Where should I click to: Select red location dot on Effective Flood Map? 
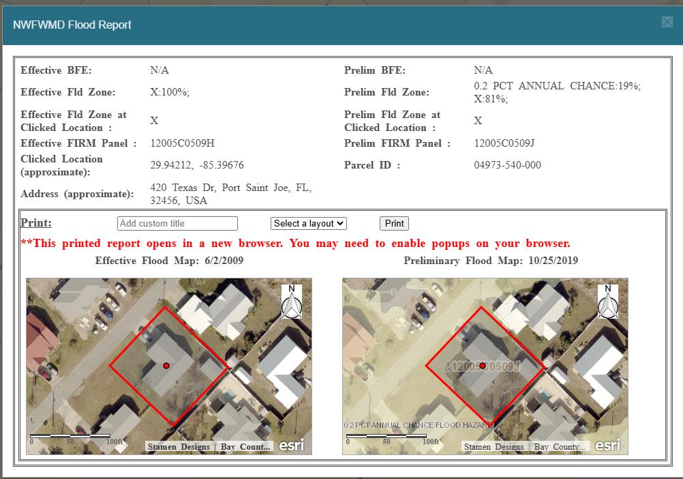[x=166, y=366]
